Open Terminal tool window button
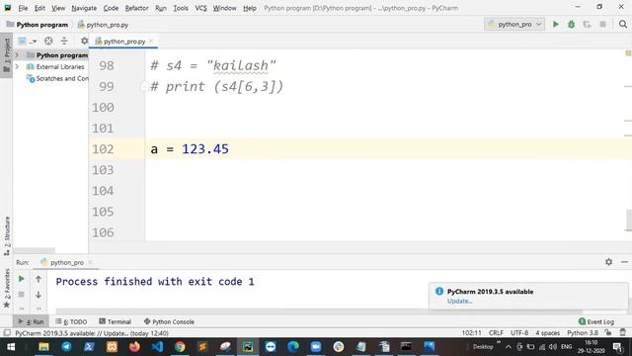Viewport: 632px width, 356px height. 115,321
